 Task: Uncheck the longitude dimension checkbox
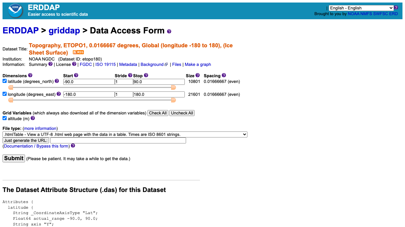[4, 94]
